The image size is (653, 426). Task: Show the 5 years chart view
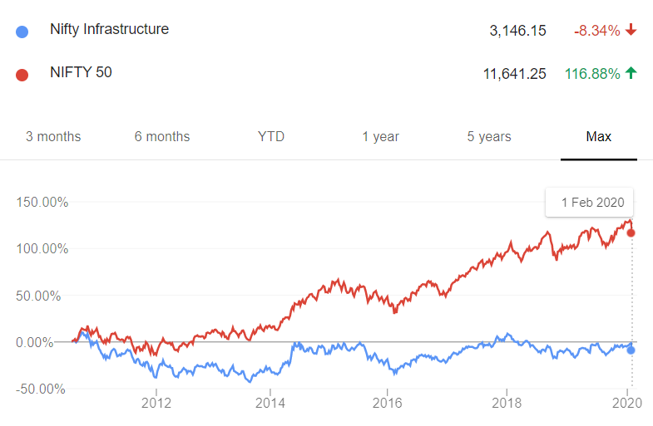point(489,136)
